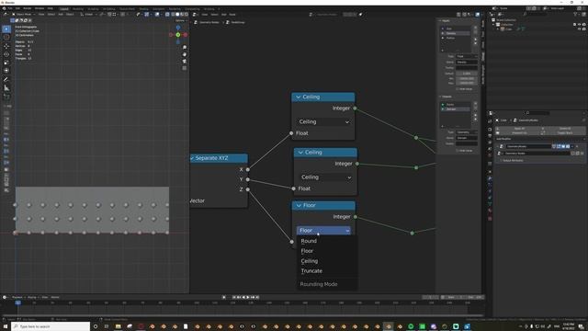The height and width of the screenshot is (331, 588).
Task: Click the play animation button
Action: click(x=248, y=297)
